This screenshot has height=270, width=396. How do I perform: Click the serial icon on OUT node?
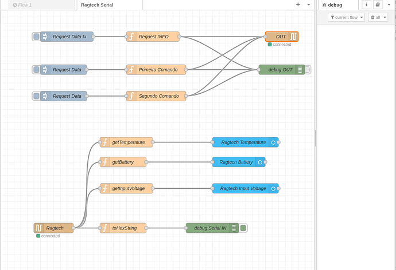293,37
